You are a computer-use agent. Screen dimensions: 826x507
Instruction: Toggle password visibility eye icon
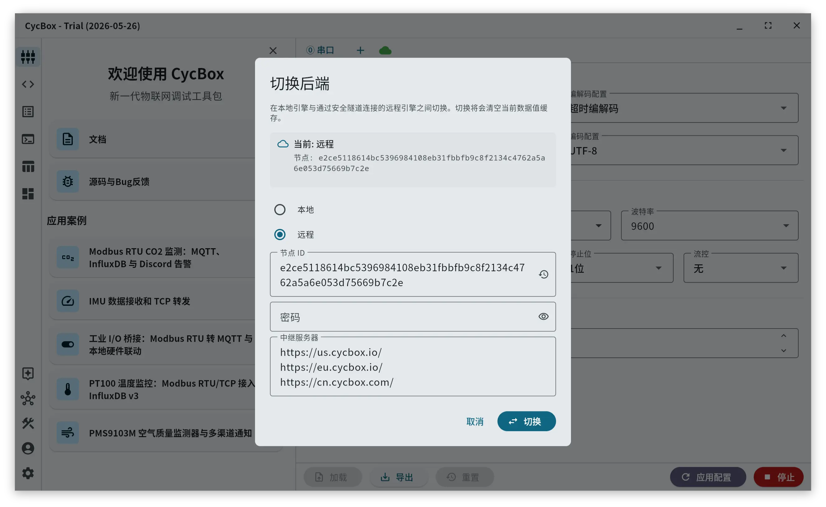(543, 317)
